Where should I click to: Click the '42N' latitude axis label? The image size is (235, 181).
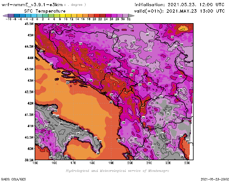[x=30, y=103]
